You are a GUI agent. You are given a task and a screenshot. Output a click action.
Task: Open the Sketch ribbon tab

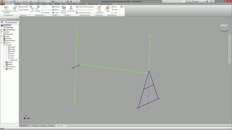coord(31,4)
